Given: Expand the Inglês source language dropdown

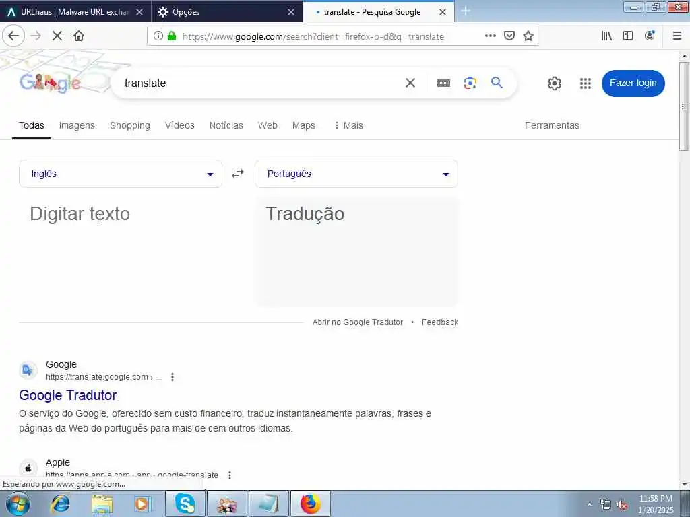Looking at the screenshot, I should pyautogui.click(x=121, y=174).
